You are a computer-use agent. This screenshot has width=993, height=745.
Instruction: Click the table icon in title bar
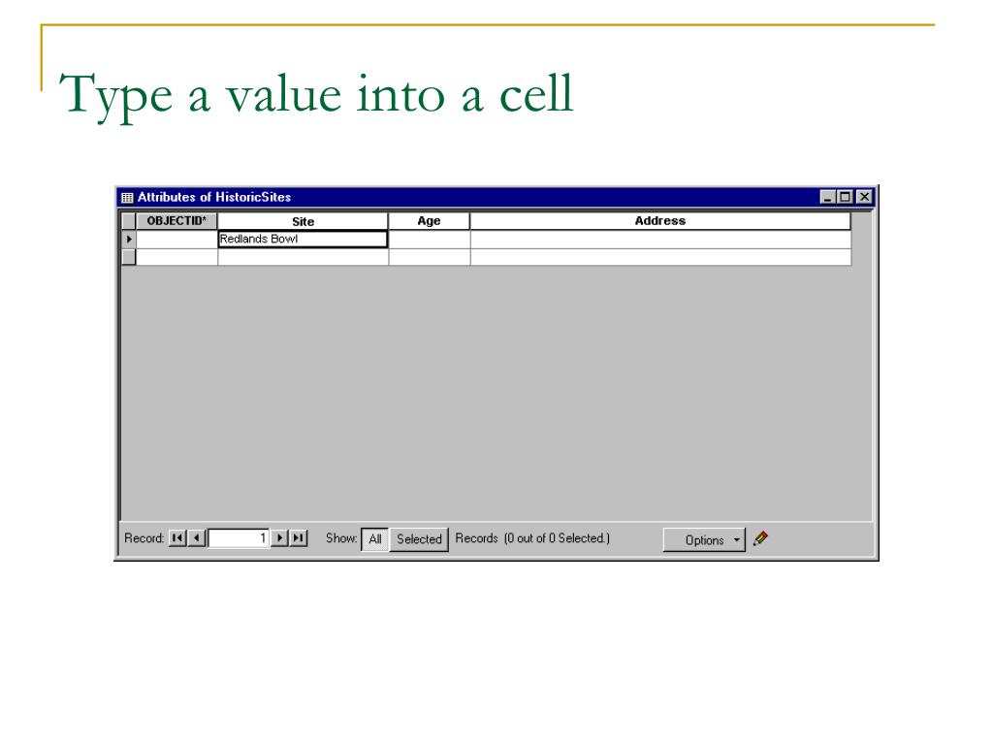coord(127,198)
